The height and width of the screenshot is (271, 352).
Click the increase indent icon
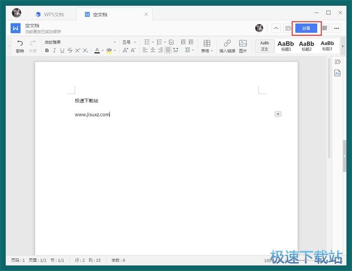pyautogui.click(x=191, y=42)
